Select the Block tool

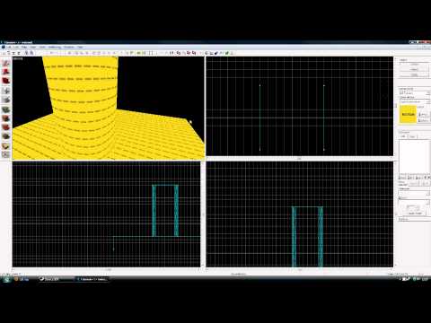[6, 100]
